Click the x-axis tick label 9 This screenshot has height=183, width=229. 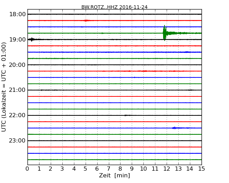pos(132,169)
